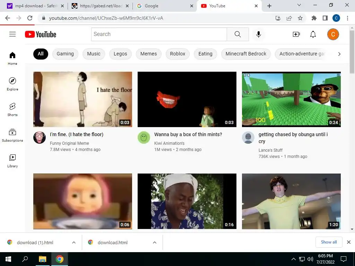
Task: Click Show all downloads
Action: (x=329, y=242)
